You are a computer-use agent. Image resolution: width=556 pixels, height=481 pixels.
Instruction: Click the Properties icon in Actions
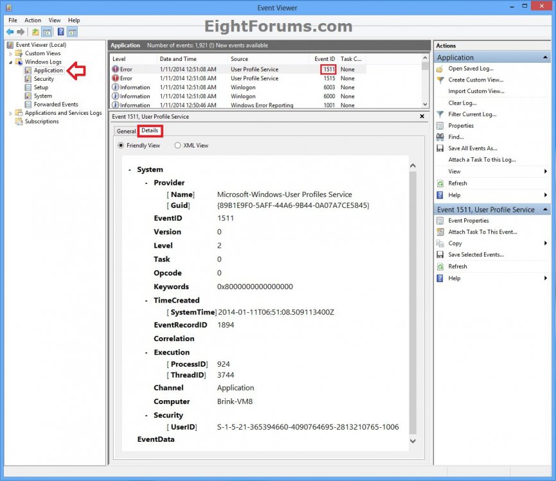pos(440,126)
